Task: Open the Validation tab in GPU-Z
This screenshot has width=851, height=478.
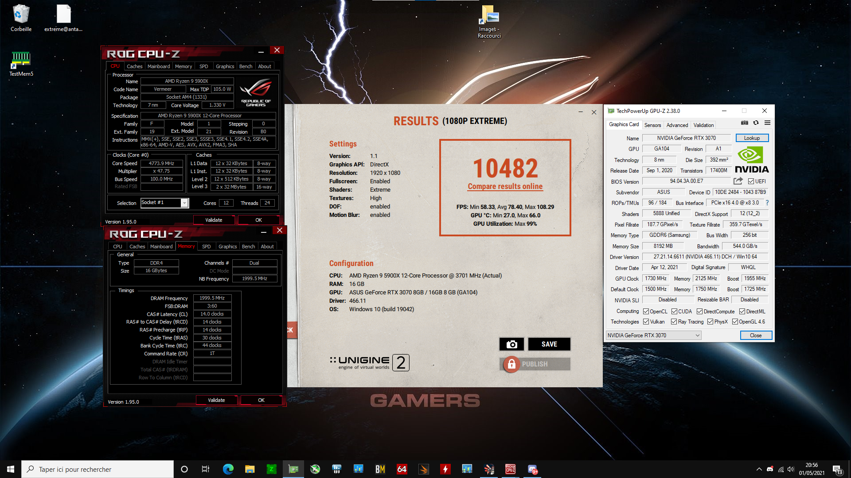Action: (703, 125)
